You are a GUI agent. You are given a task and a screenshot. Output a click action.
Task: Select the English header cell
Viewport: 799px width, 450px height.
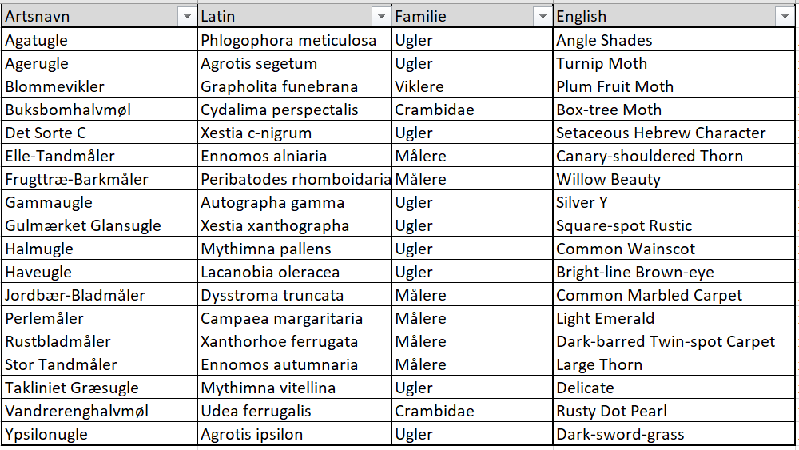tap(674, 16)
